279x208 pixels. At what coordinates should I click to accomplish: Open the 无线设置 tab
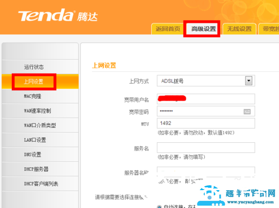(x=239, y=29)
